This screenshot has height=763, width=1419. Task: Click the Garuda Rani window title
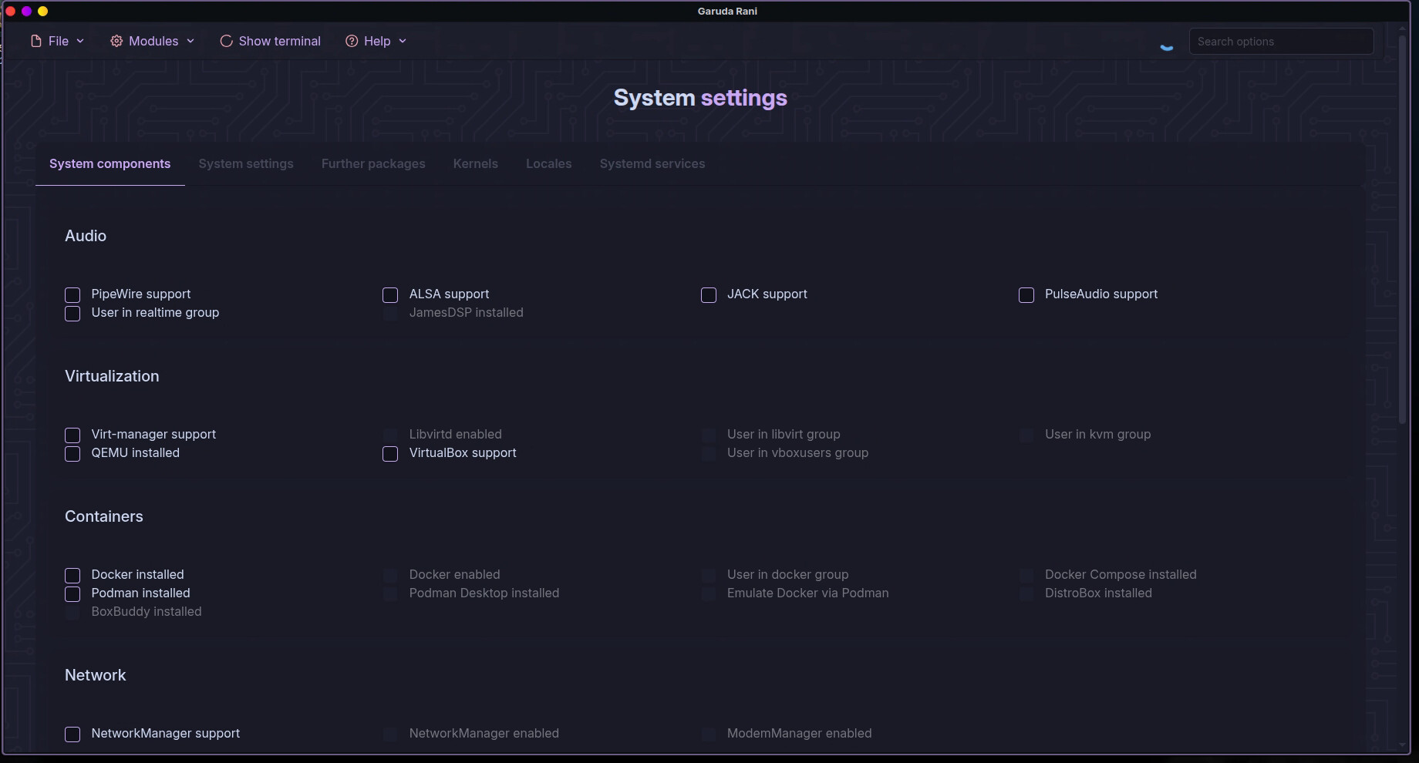(x=727, y=11)
